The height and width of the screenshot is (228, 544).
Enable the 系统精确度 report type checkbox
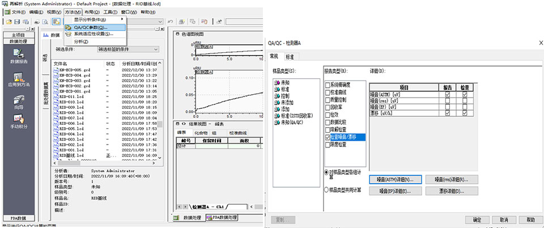pos(327,85)
